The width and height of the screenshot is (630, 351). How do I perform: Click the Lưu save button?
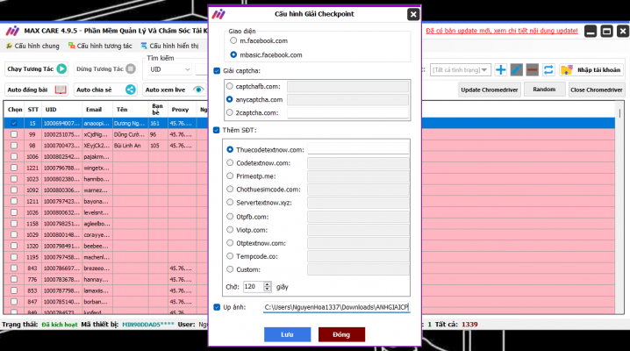[287, 334]
